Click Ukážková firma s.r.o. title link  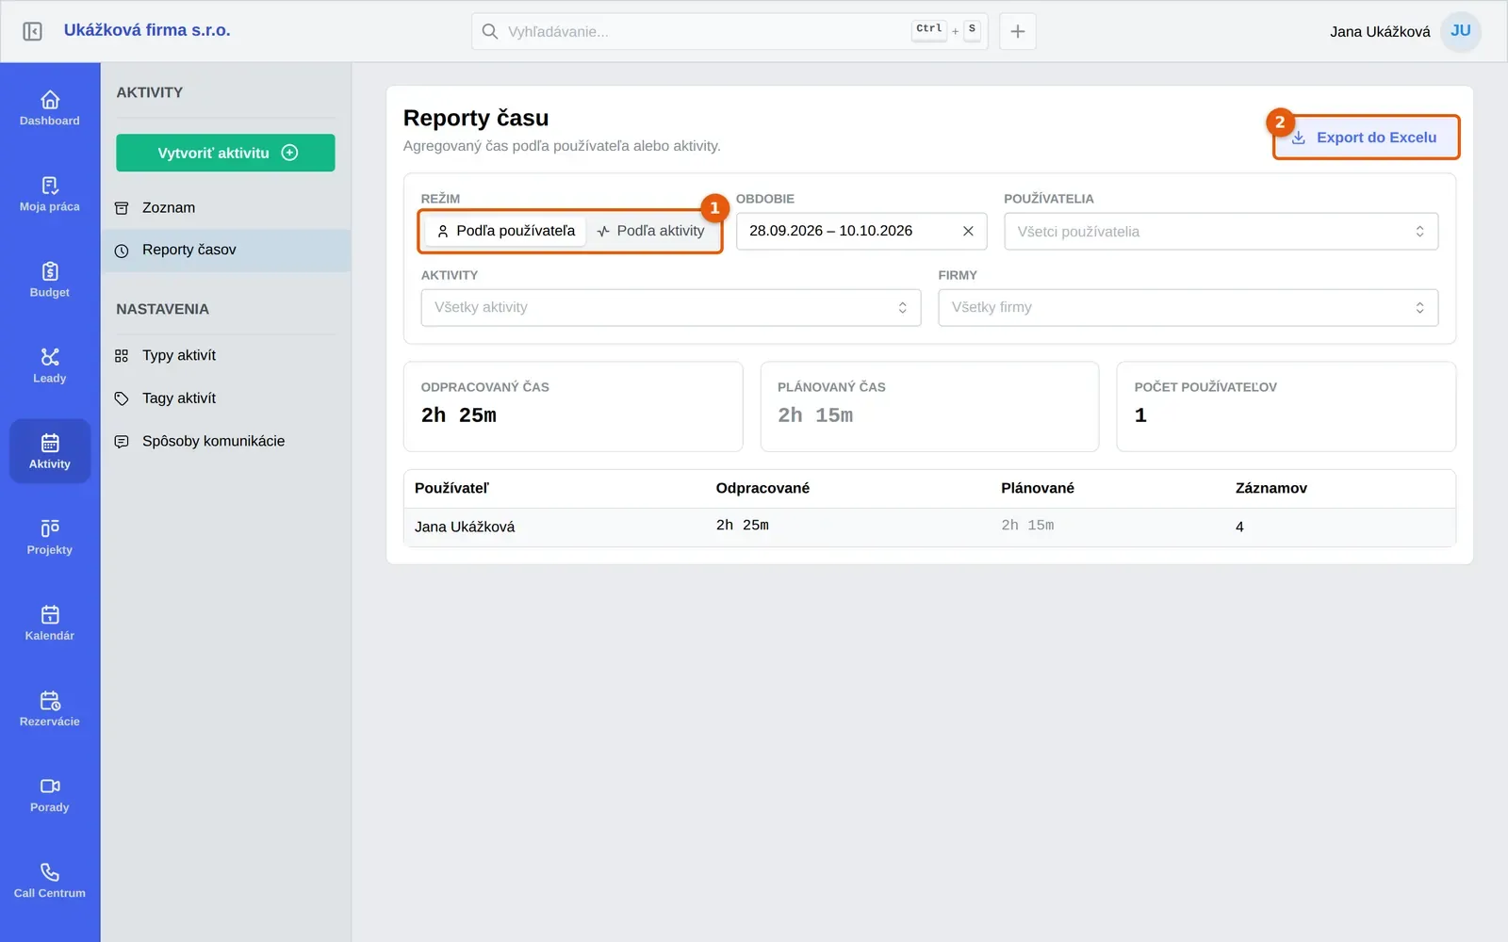pyautogui.click(x=147, y=30)
